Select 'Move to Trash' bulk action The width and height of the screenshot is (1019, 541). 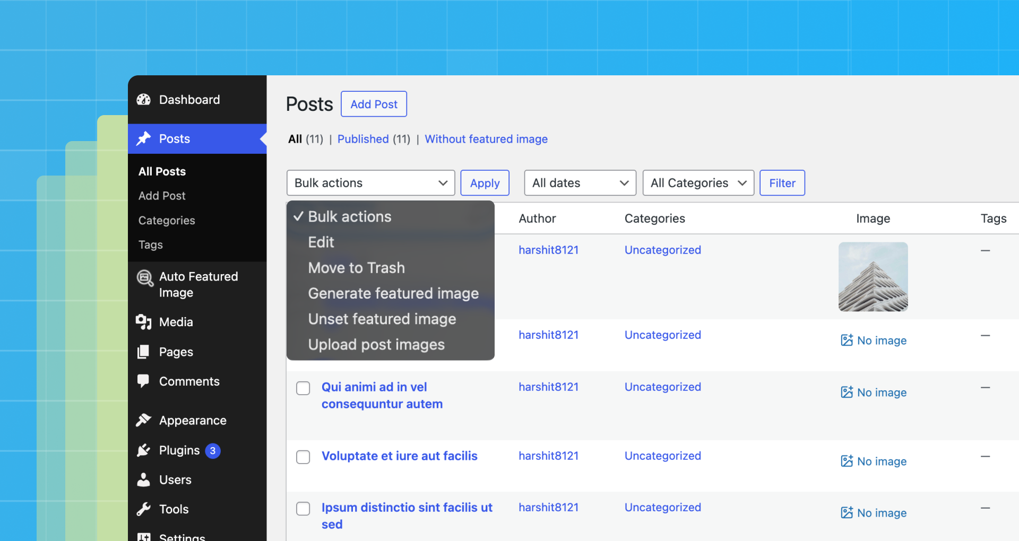356,267
